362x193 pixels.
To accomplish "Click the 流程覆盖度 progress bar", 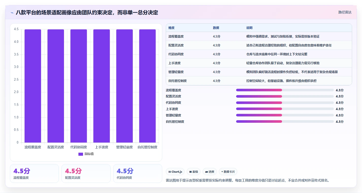I will (285, 90).
